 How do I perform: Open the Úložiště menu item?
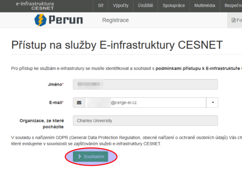(x=145, y=6)
